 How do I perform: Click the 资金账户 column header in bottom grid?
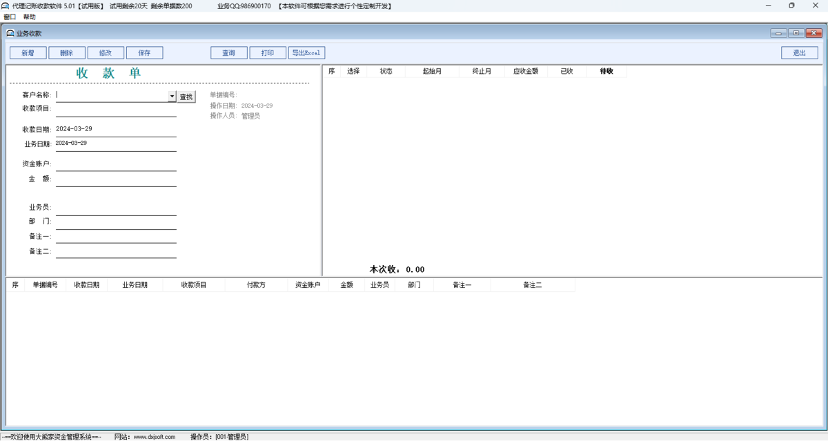point(308,285)
